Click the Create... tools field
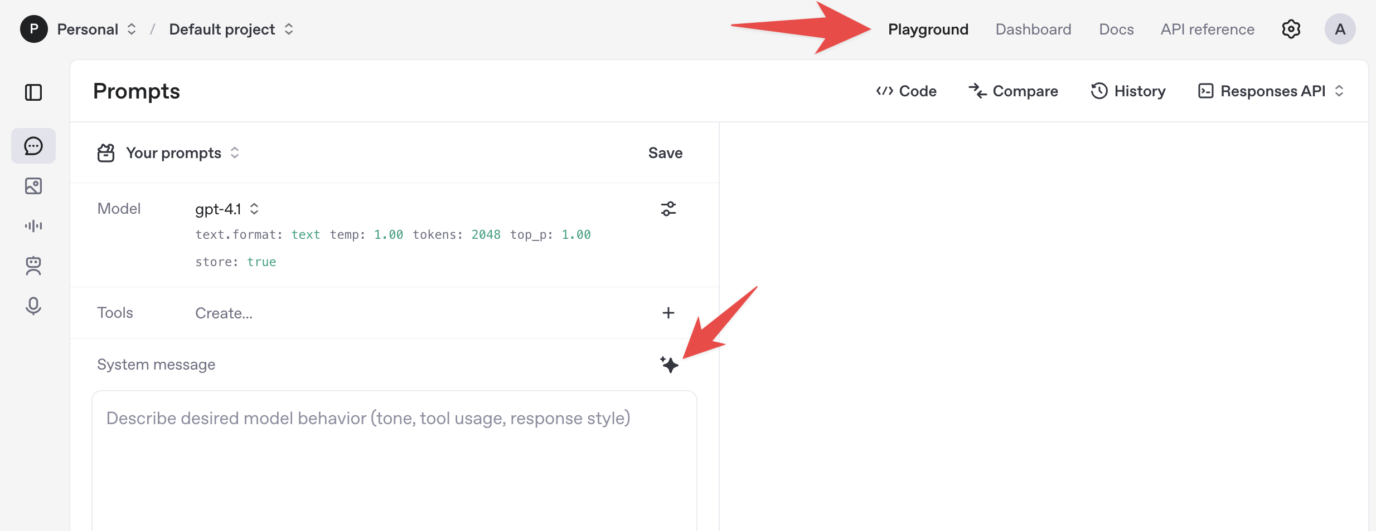Image resolution: width=1376 pixels, height=531 pixels. 224,313
